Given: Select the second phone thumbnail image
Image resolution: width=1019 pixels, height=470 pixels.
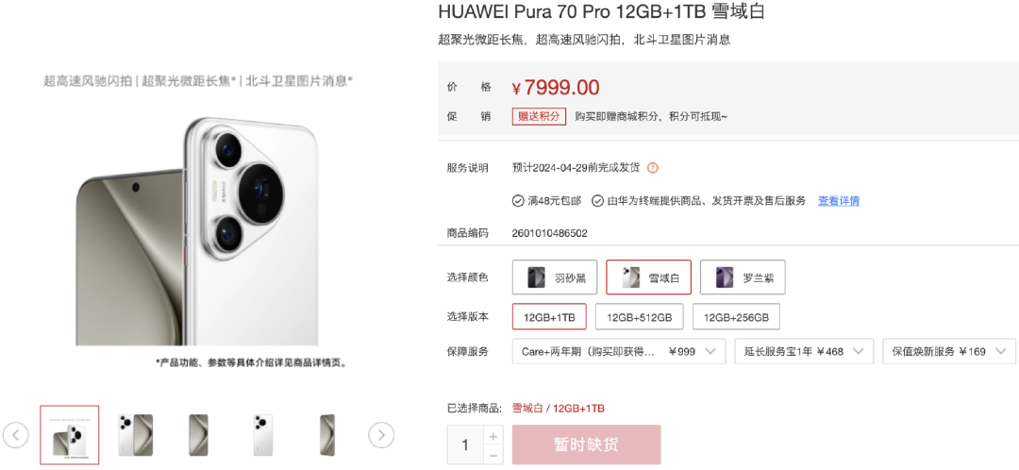Looking at the screenshot, I should click(135, 435).
